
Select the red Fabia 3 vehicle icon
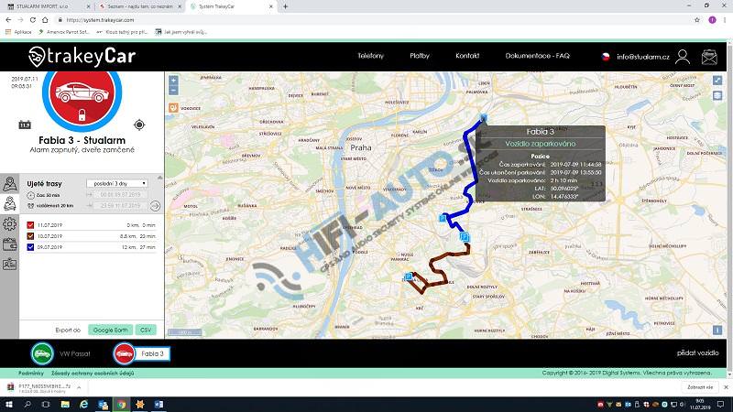point(124,353)
